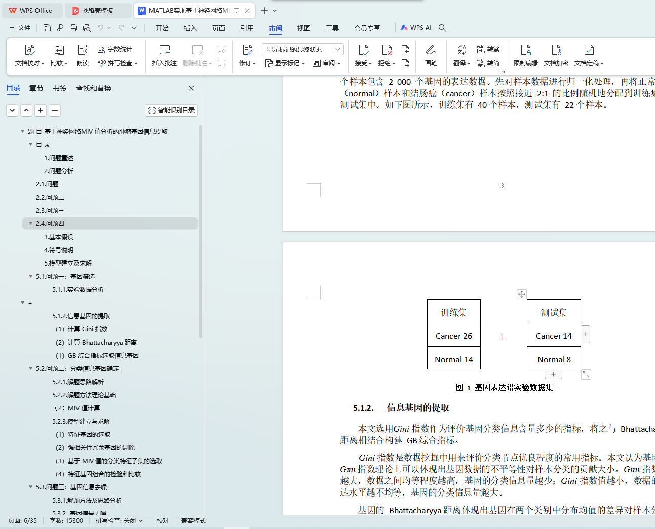Click the 接受 accept change icon

[363, 50]
